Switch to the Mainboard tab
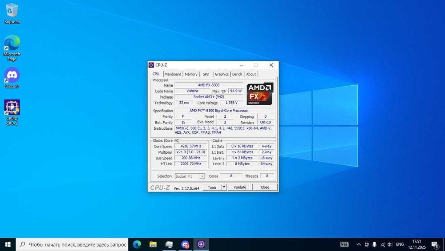Image resolution: width=445 pixels, height=251 pixels. pos(173,74)
